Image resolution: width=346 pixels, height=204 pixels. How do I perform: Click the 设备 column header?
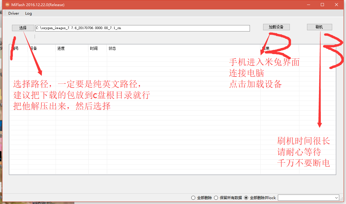tap(42, 48)
